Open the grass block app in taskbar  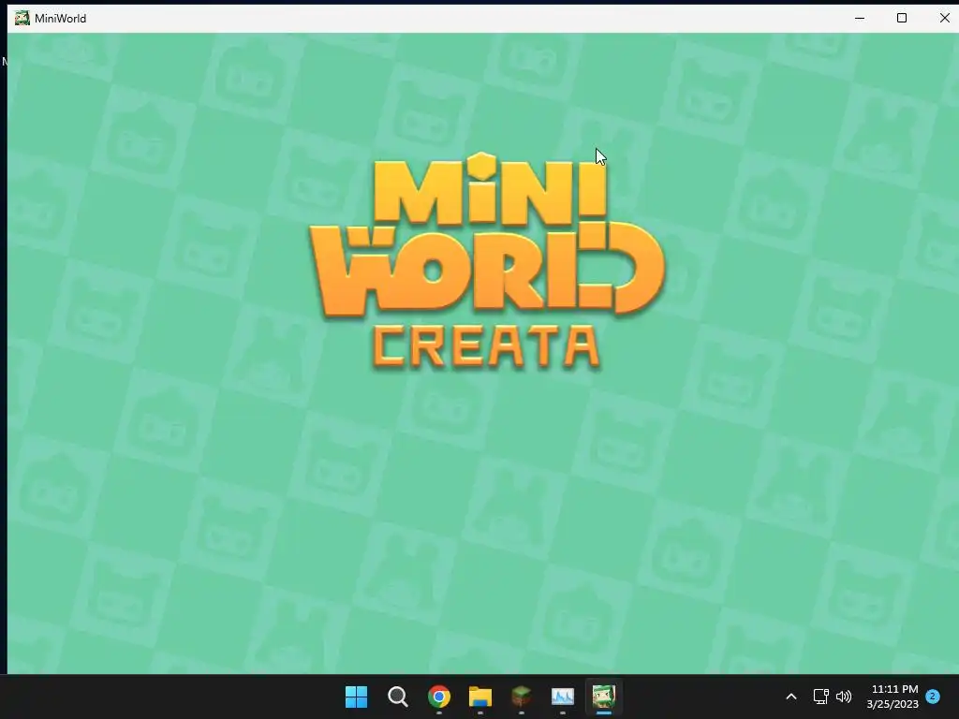[521, 697]
